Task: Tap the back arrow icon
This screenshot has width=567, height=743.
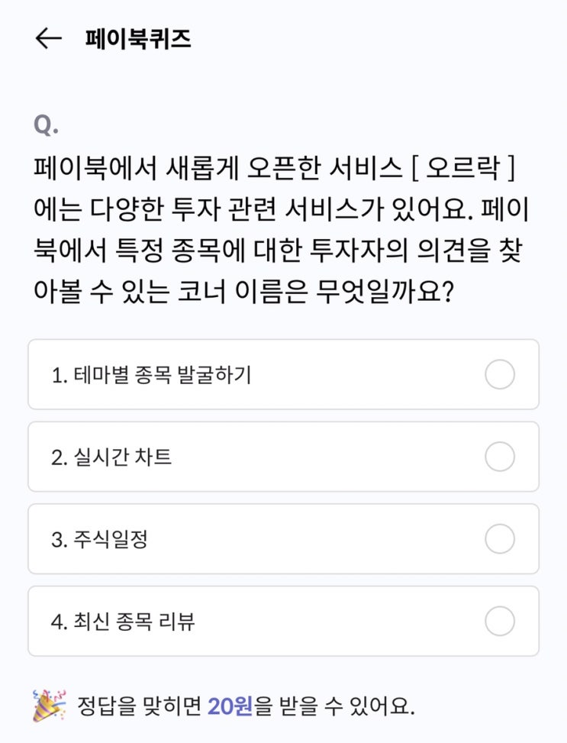Action: (48, 39)
